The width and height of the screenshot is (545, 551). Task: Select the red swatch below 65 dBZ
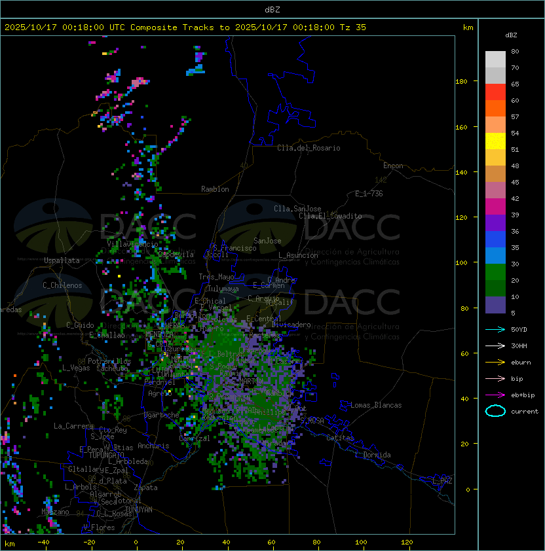point(495,92)
